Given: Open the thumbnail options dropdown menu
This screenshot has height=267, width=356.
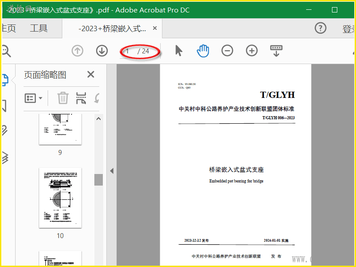Looking at the screenshot, I should (33, 98).
